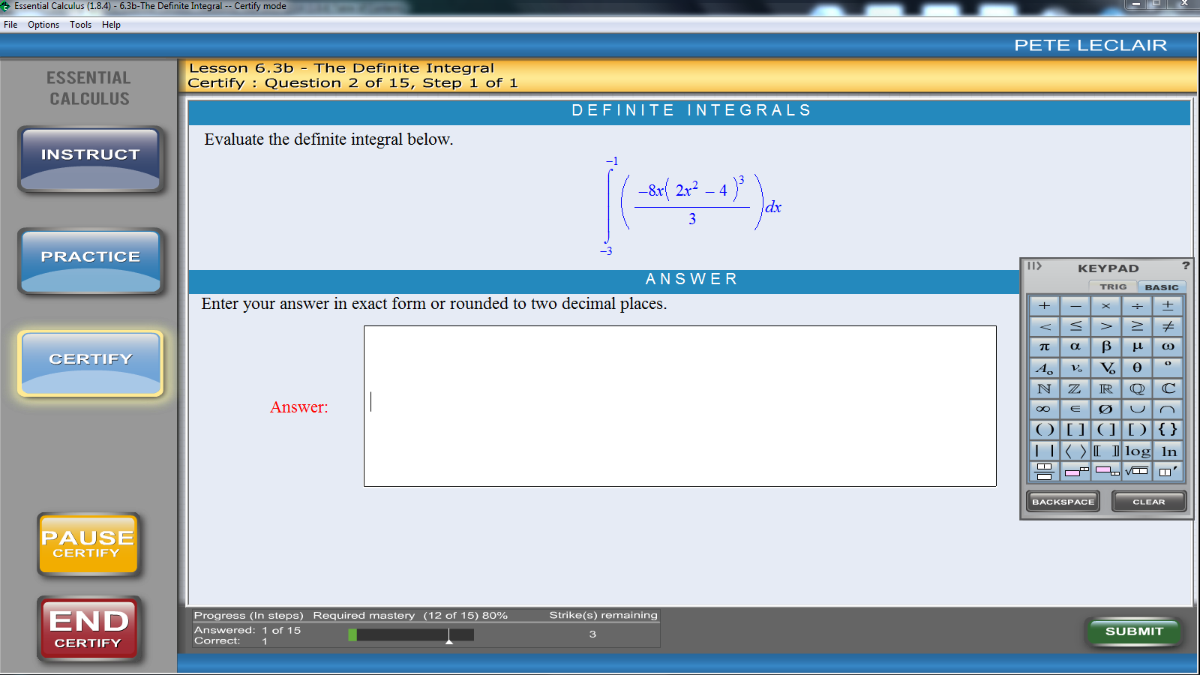
Task: Insert the natural log ln function
Action: tap(1168, 451)
